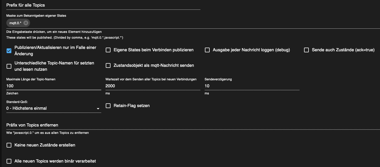380x167 pixels.
Task: Check Ausgabe jeder Nachricht loggen (debug)
Action: click(x=207, y=50)
